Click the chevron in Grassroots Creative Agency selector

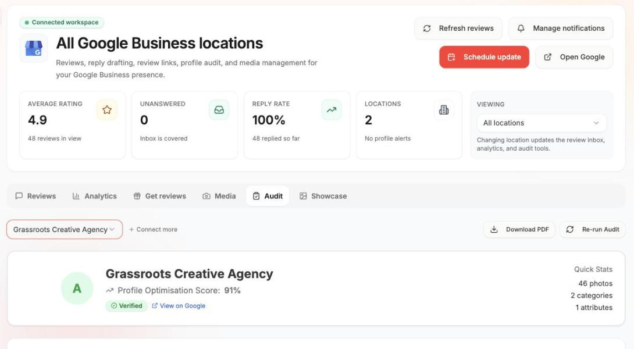tap(112, 229)
